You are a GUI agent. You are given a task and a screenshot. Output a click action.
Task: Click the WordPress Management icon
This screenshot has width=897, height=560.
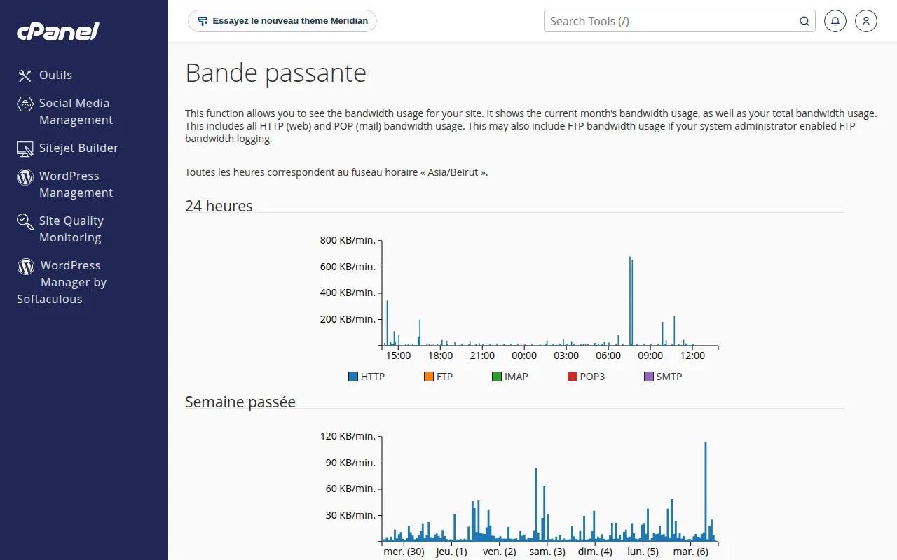click(x=25, y=176)
